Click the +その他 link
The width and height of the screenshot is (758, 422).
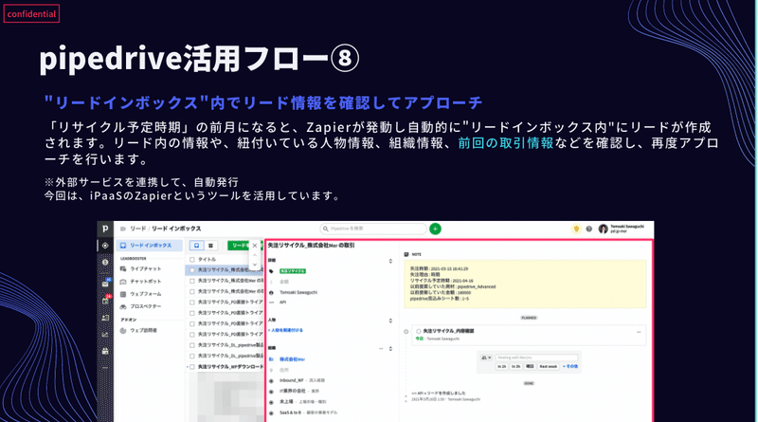pyautogui.click(x=570, y=366)
